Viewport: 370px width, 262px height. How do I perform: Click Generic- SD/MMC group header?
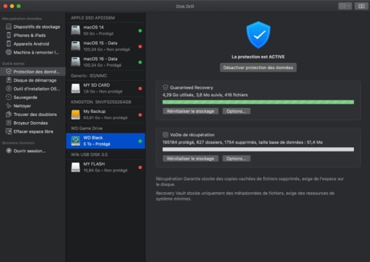coord(89,76)
